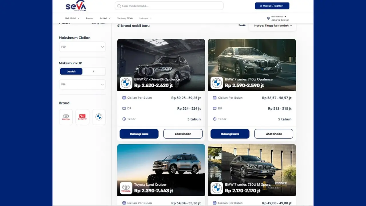The height and width of the screenshot is (206, 366).
Task: Click BMW badge on 730Li M Sport card
Action: [217, 188]
